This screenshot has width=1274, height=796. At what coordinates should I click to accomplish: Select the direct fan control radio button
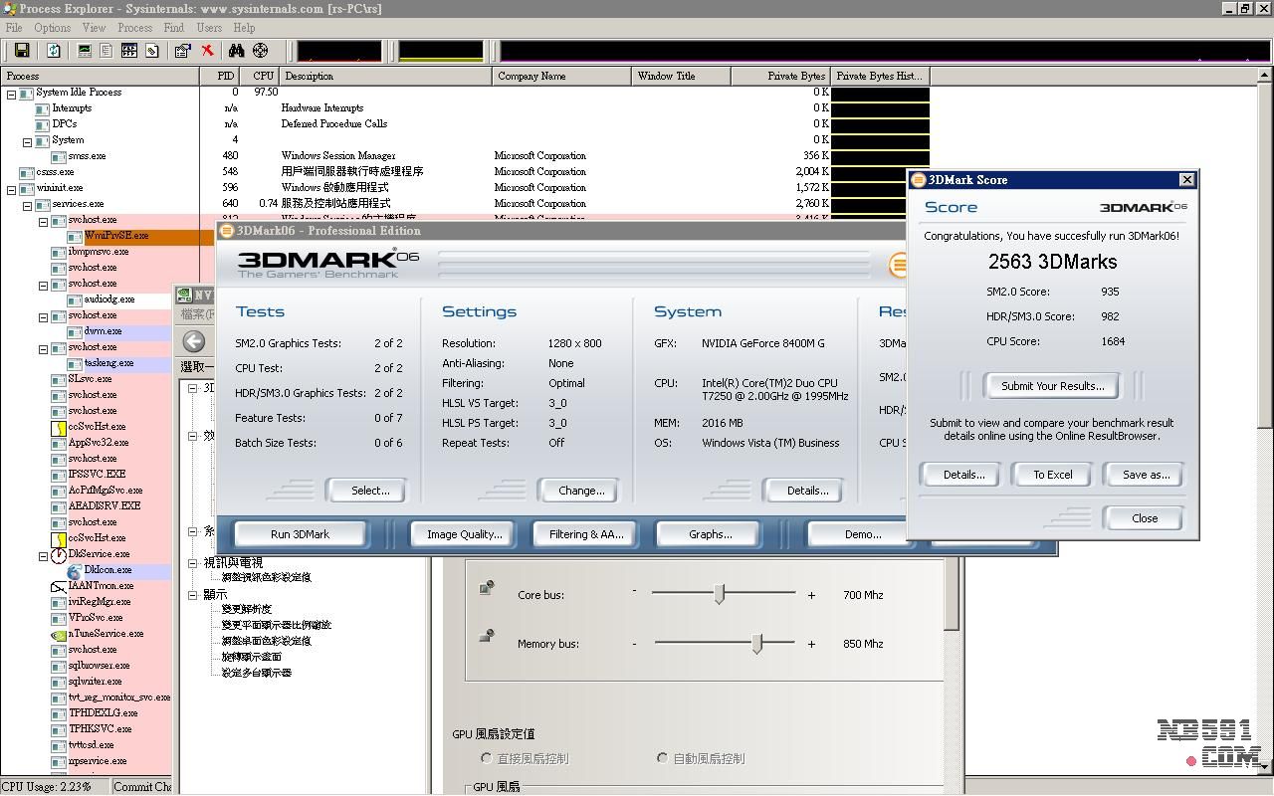point(487,758)
